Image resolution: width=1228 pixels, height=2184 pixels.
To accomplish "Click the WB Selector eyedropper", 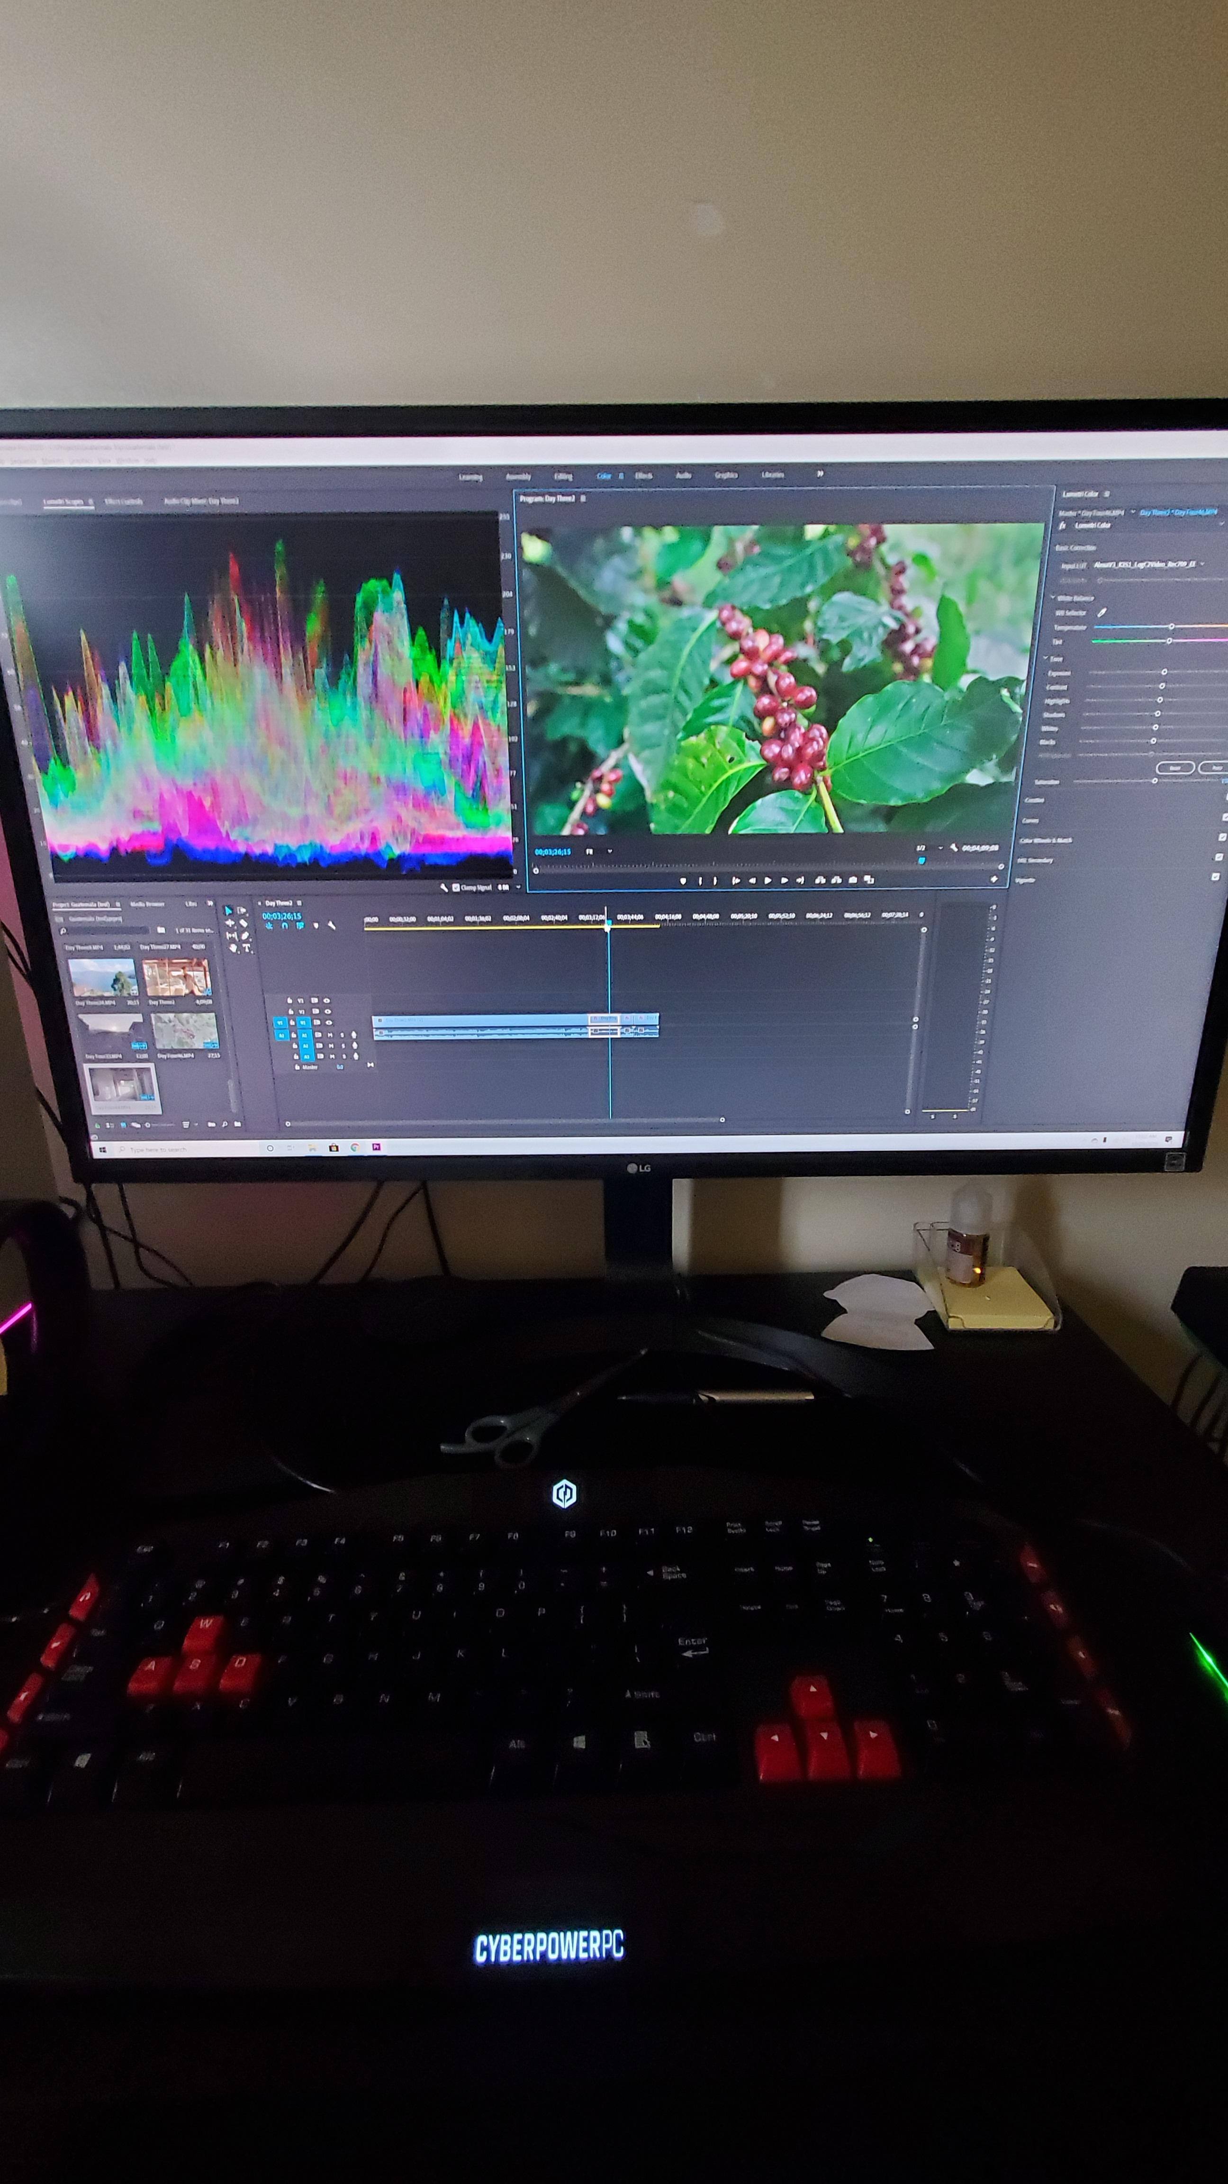I will [1102, 612].
